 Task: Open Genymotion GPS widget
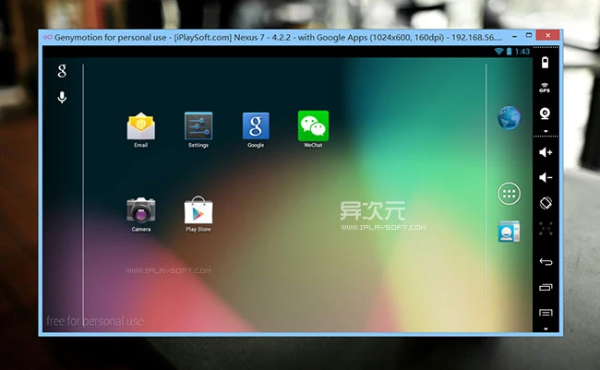tap(545, 88)
